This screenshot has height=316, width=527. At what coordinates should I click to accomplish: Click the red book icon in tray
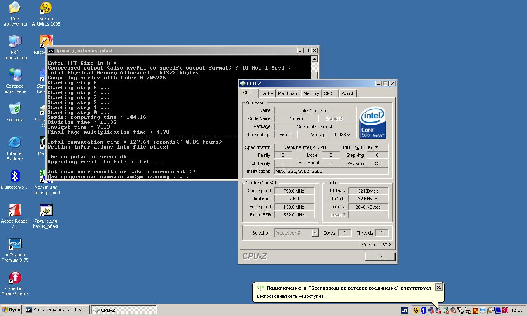click(x=475, y=310)
